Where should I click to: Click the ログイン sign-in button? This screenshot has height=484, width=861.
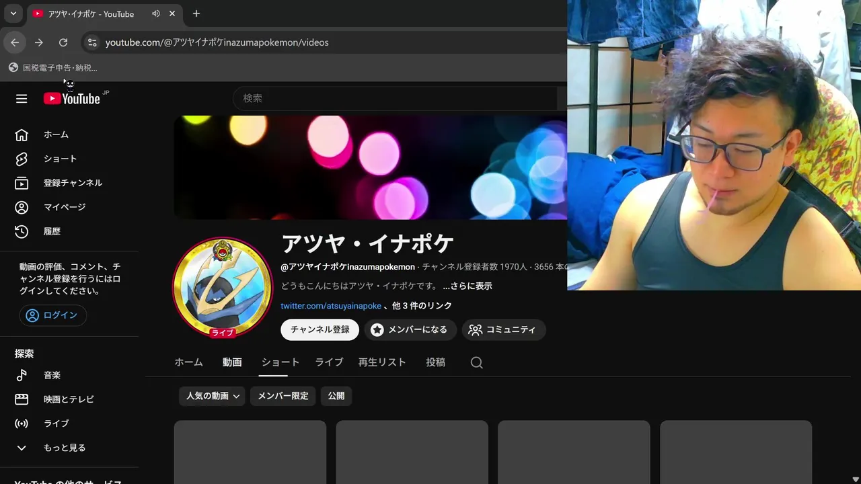point(52,315)
